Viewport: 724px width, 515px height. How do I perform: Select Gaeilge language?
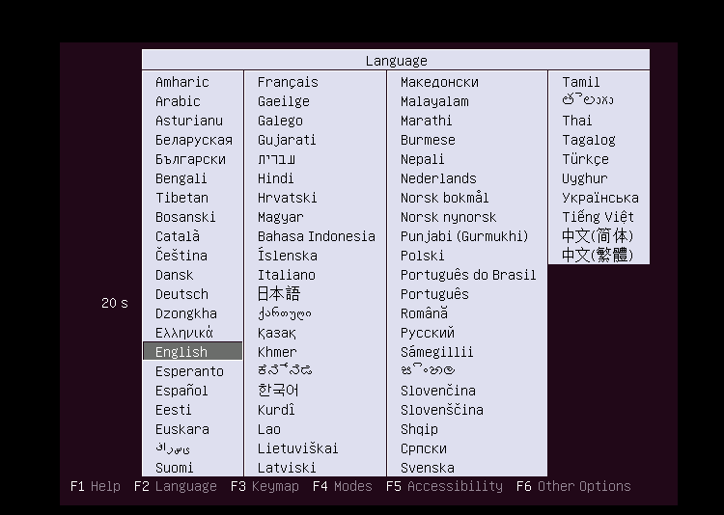pyautogui.click(x=284, y=101)
